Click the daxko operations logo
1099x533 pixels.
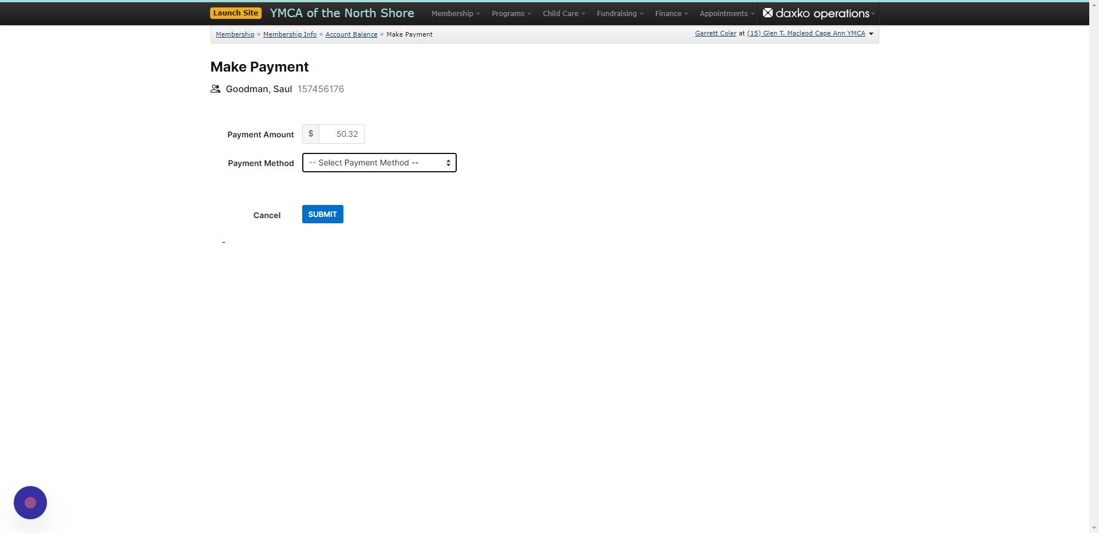click(x=817, y=13)
